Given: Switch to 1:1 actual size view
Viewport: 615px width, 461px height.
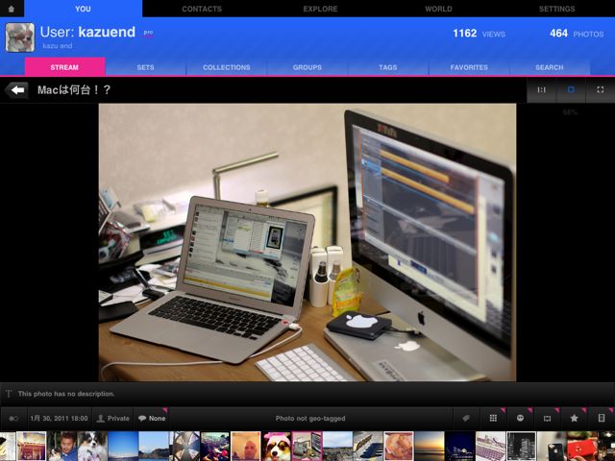Looking at the screenshot, I should 541,89.
